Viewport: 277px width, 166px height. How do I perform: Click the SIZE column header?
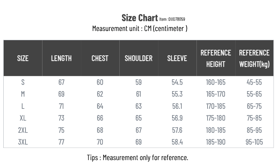[23, 58]
